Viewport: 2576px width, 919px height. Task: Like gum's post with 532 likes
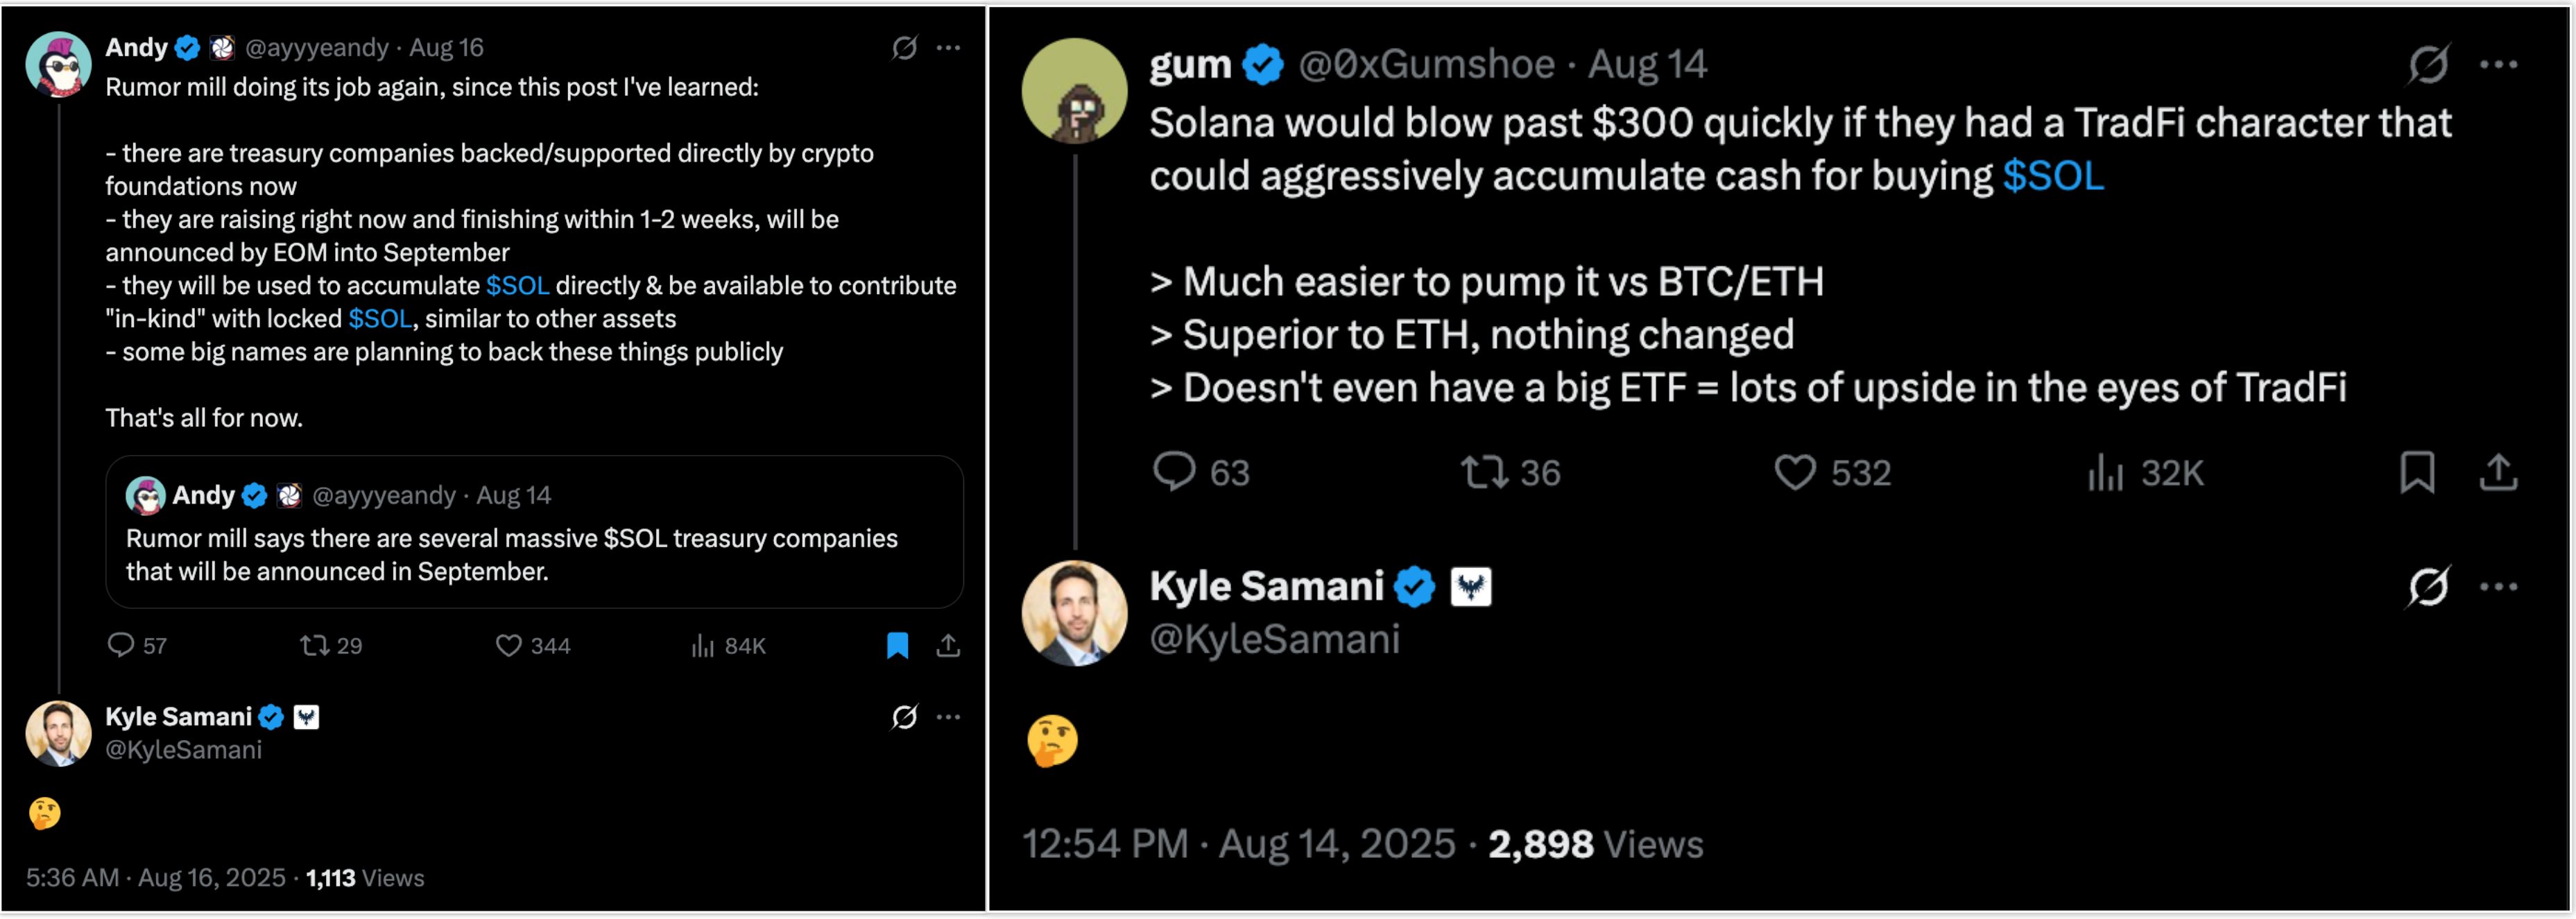tap(1795, 472)
